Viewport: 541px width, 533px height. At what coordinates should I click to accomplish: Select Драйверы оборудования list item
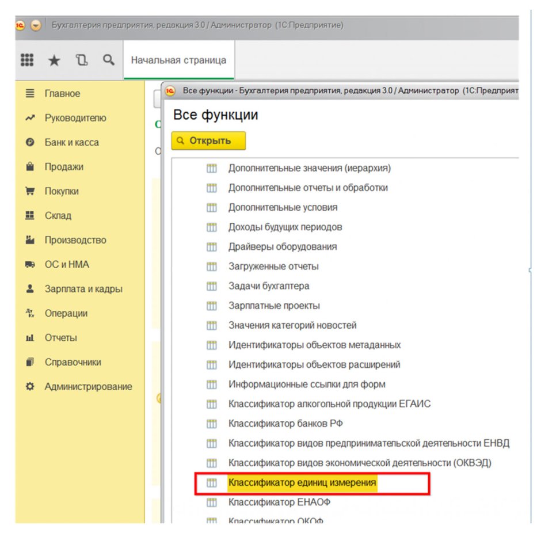pyautogui.click(x=282, y=247)
